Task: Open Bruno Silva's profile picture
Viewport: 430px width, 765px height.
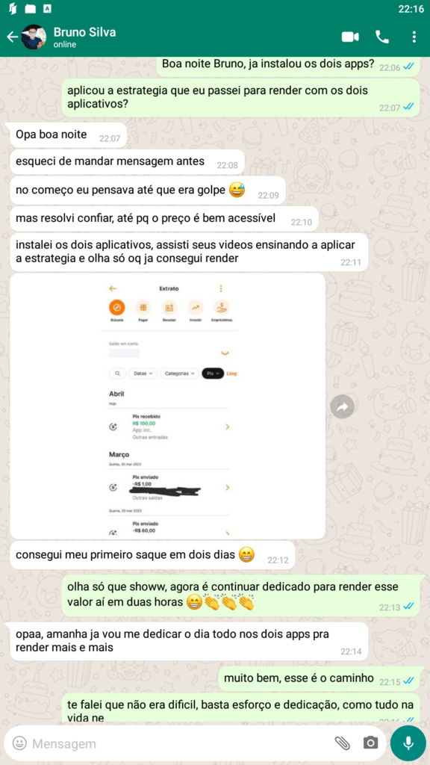Action: click(x=34, y=37)
